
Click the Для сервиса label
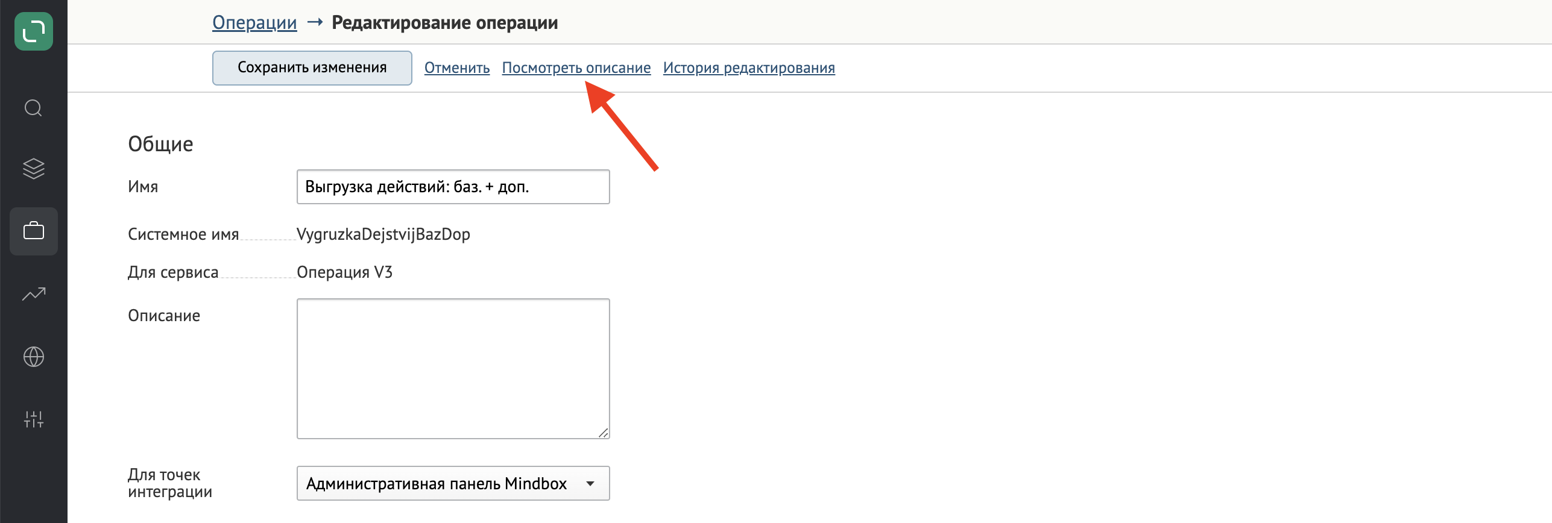tap(173, 272)
